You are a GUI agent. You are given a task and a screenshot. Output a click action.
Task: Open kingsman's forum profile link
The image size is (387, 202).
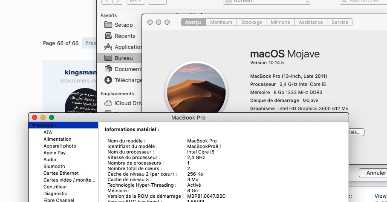[x=81, y=72]
